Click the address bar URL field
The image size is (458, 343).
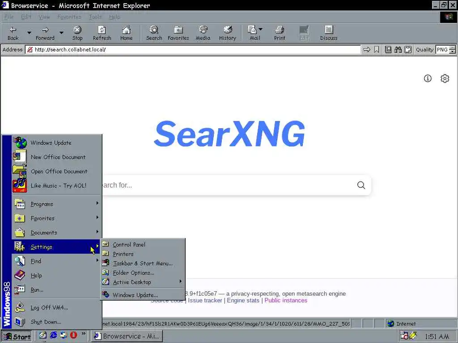[193, 50]
